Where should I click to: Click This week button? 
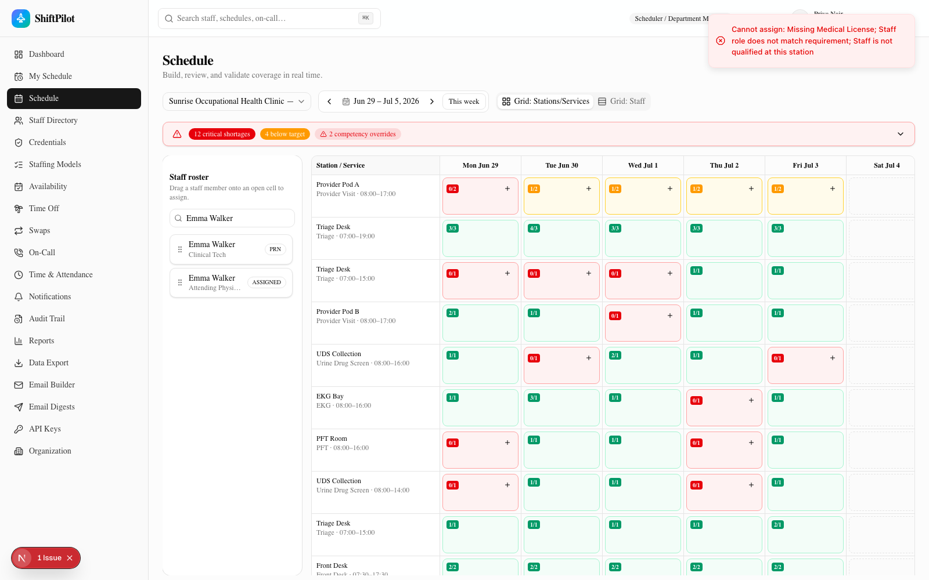tap(464, 101)
